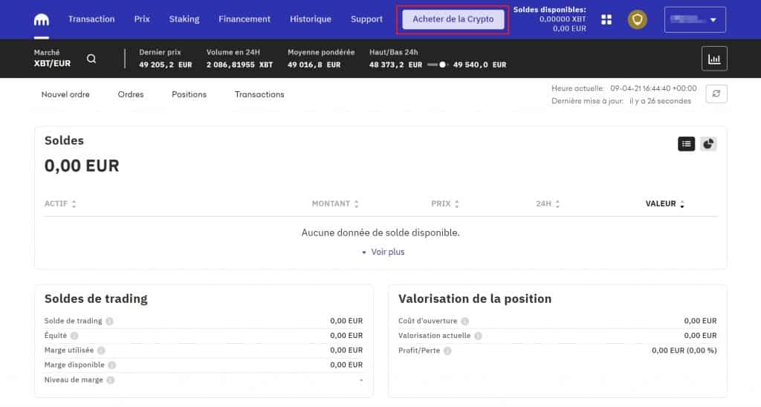Sort balances by 24H column
The width and height of the screenshot is (761, 407).
pyautogui.click(x=548, y=203)
